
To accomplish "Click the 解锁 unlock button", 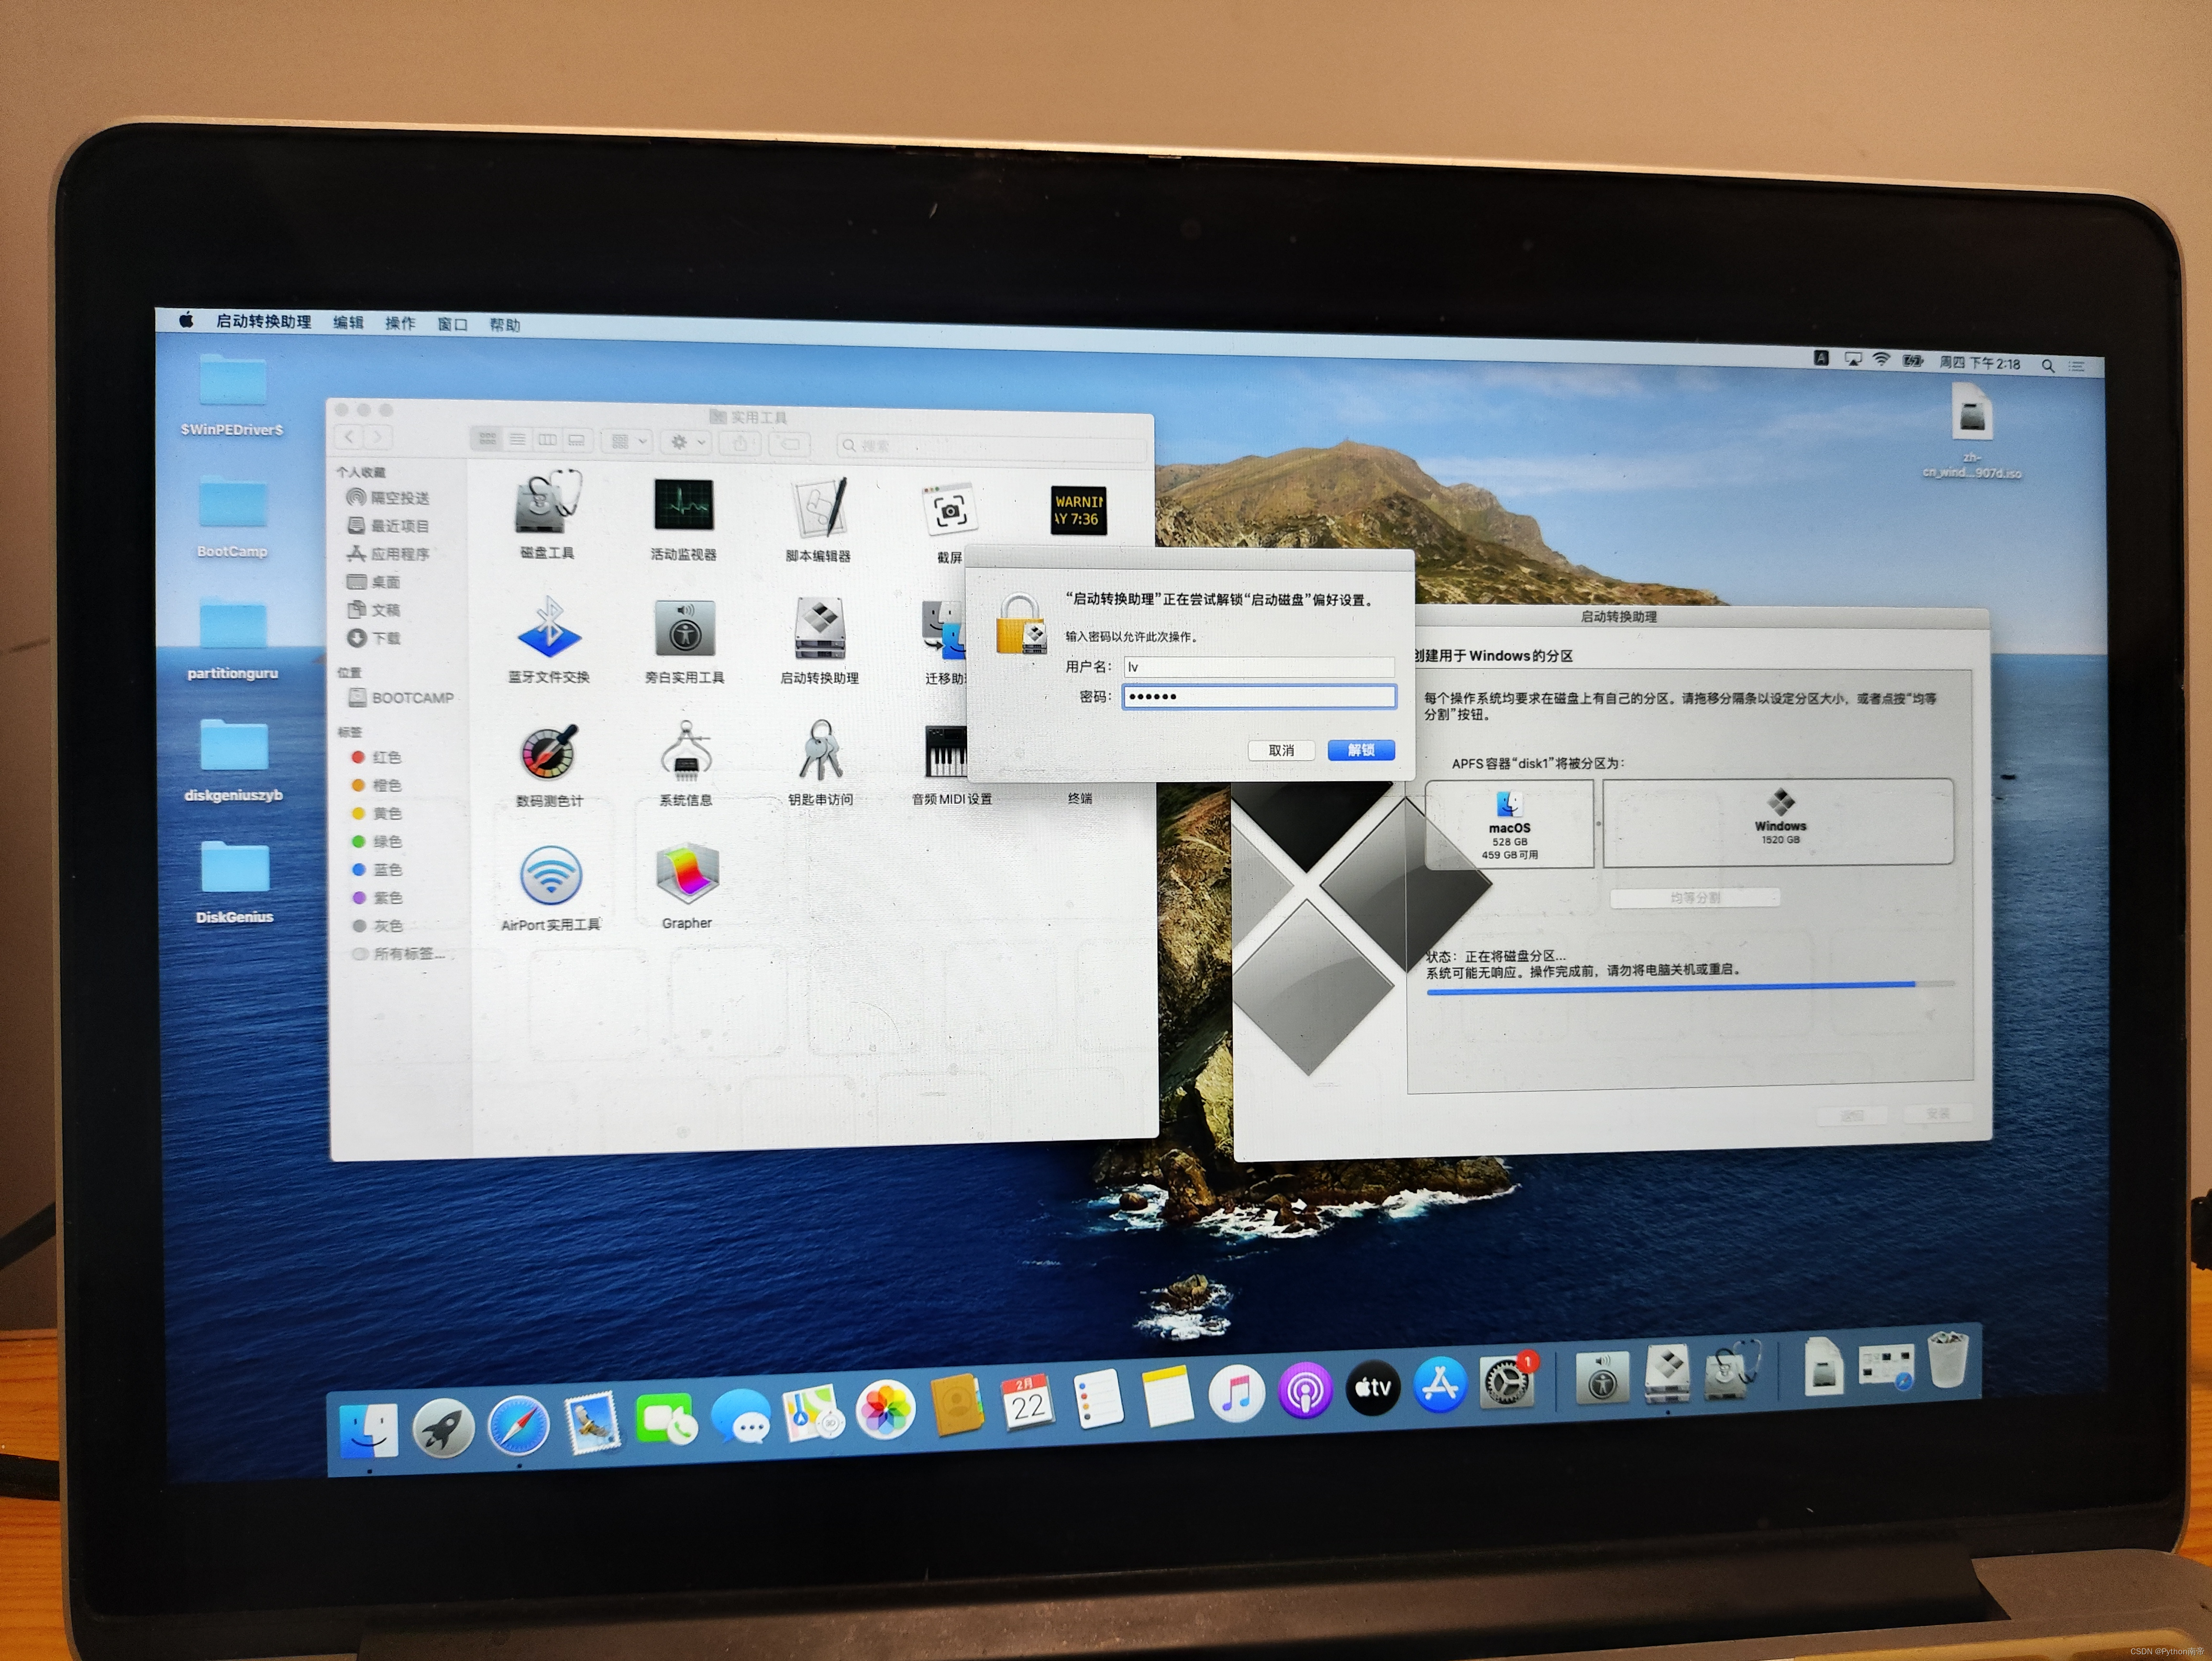I will coord(1360,750).
